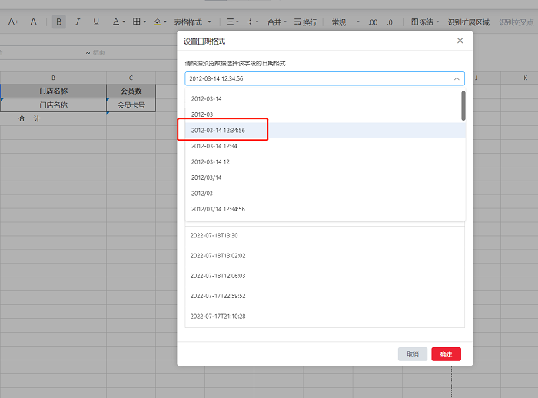The image size is (538, 398).
Task: Click dropdown list scrollbar thumb
Action: (x=463, y=106)
